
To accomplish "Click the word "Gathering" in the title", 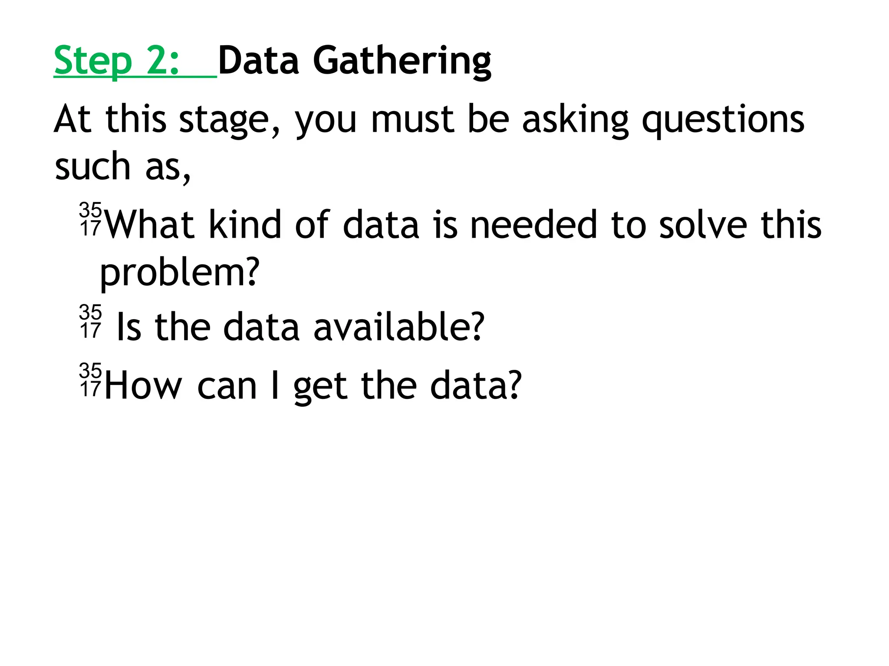I will click(x=402, y=63).
